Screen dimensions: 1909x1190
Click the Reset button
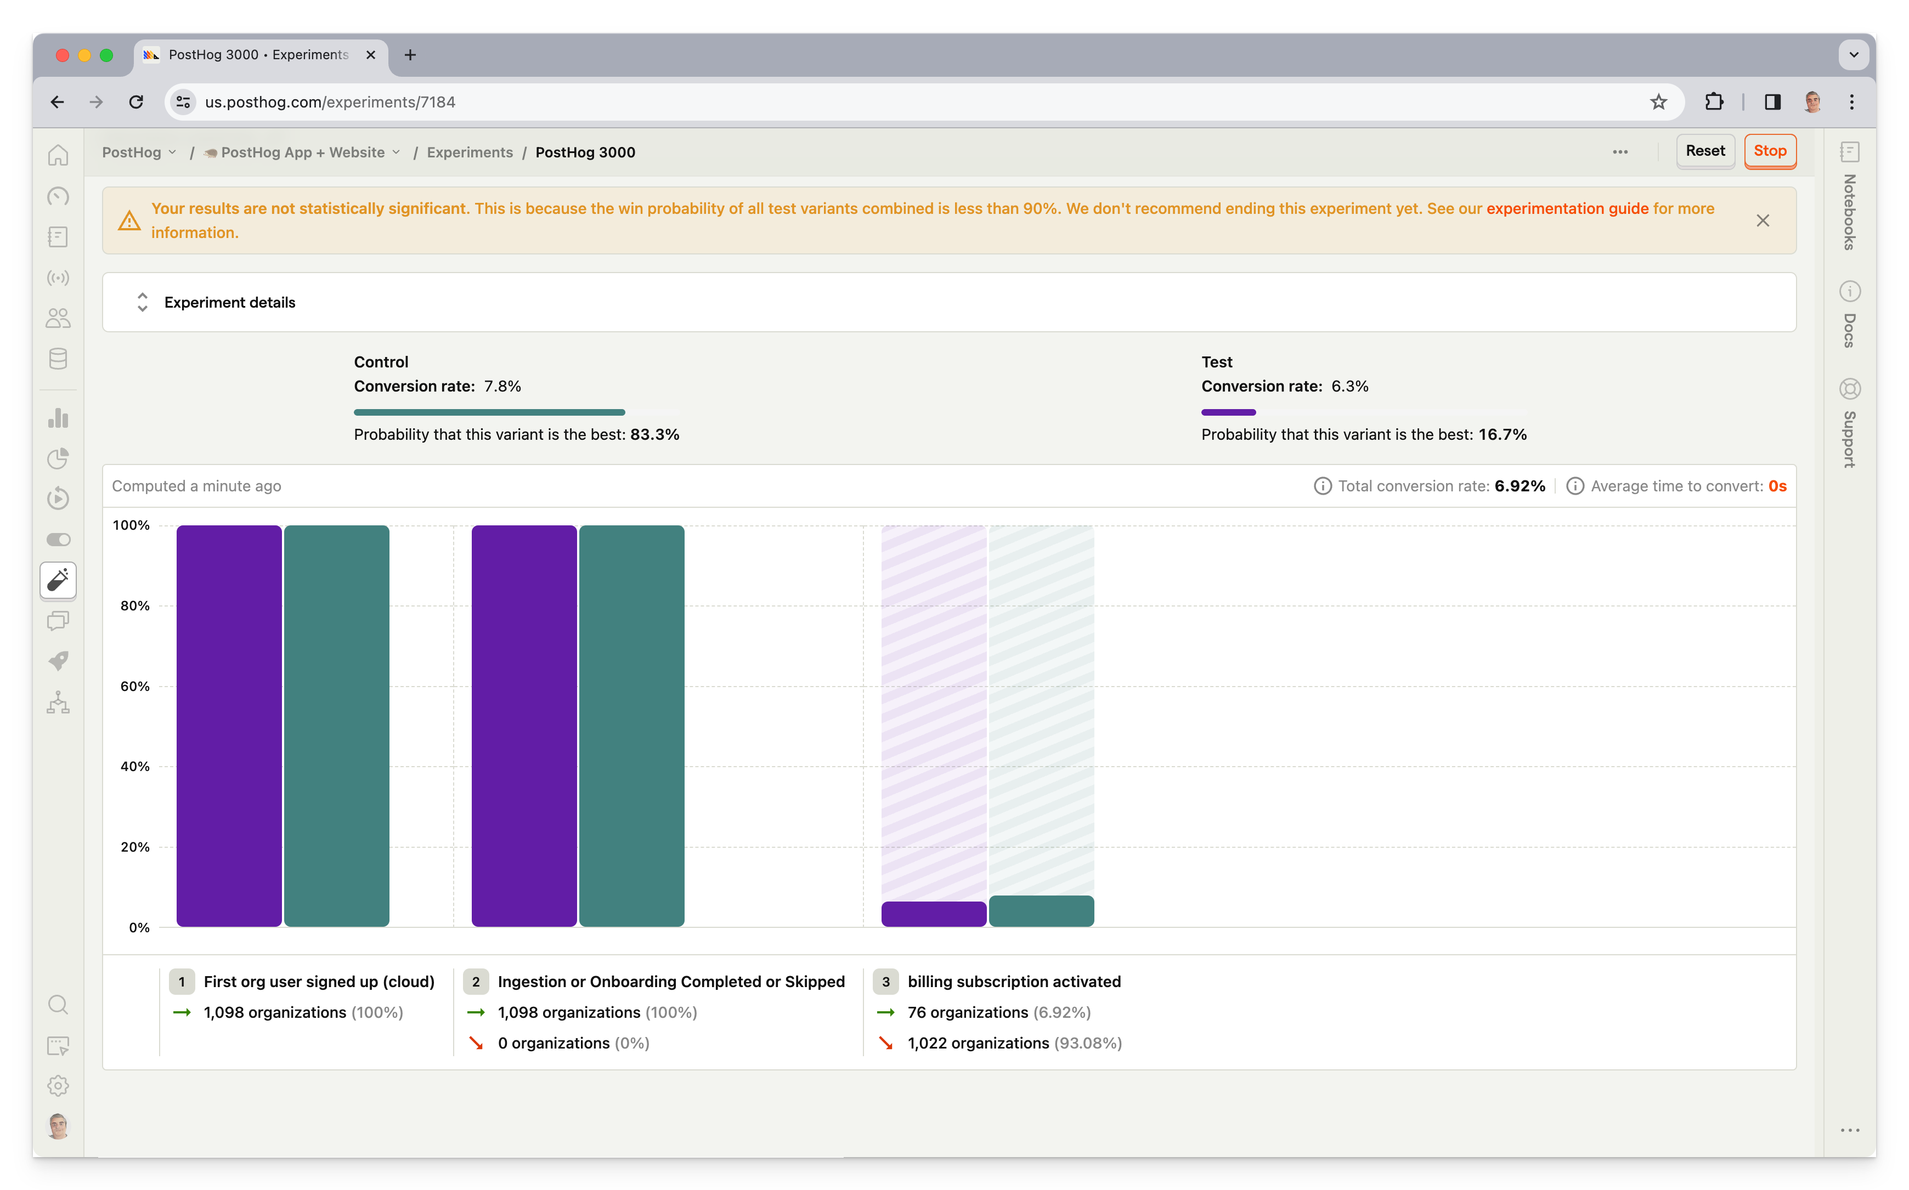(1705, 151)
